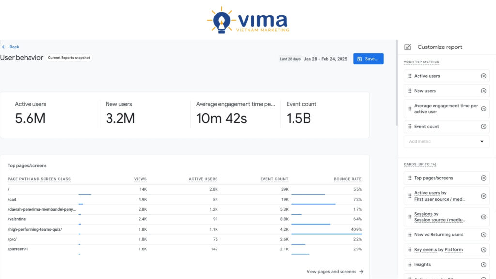Click the Page path and screen class header
Image resolution: width=496 pixels, height=279 pixels.
point(39,179)
